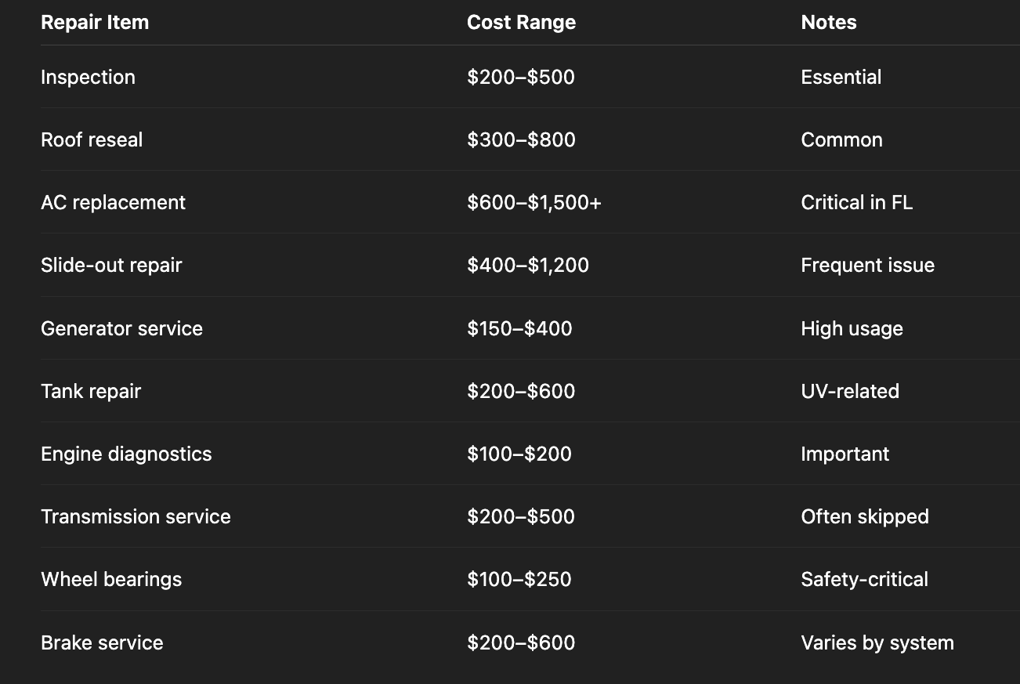Click the Safety-critical note

[x=865, y=579]
